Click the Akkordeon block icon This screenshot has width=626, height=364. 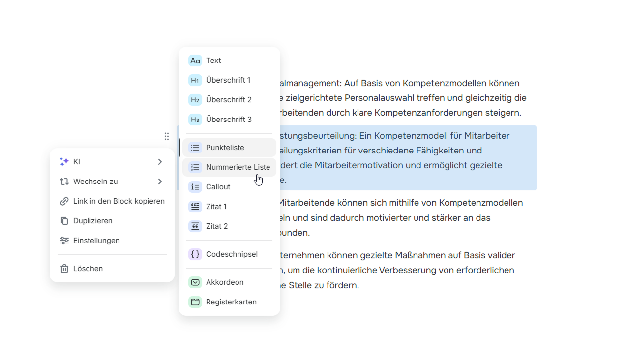coord(195,282)
